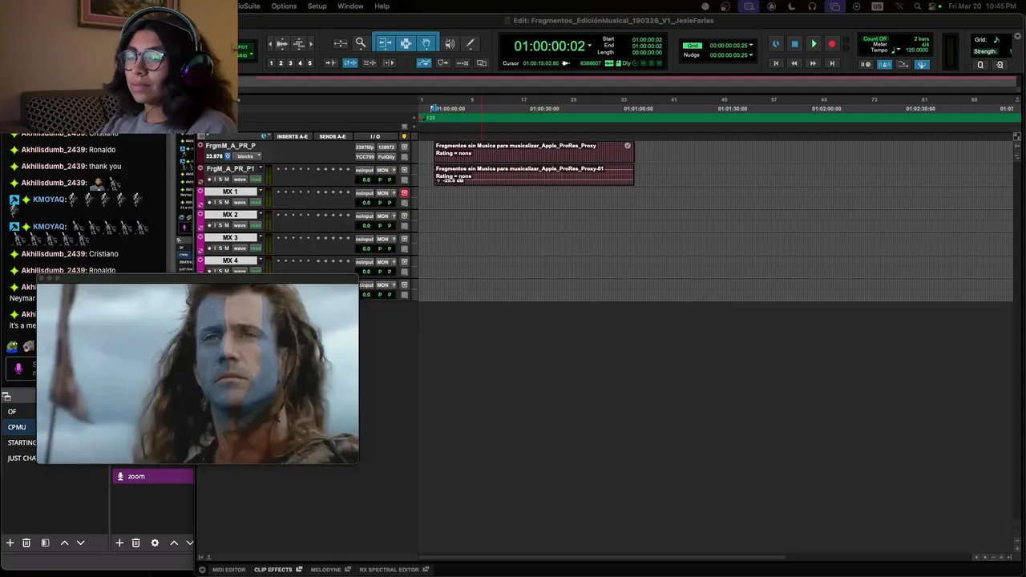Click the Online sync clock button
Image resolution: width=1026 pixels, height=577 pixels.
coord(775,44)
